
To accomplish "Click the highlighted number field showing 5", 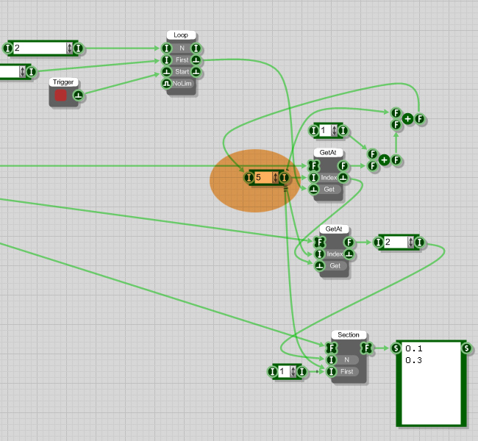I will click(262, 178).
